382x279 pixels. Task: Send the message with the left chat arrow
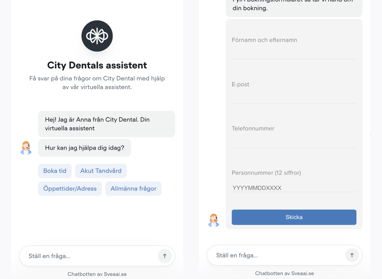165,256
